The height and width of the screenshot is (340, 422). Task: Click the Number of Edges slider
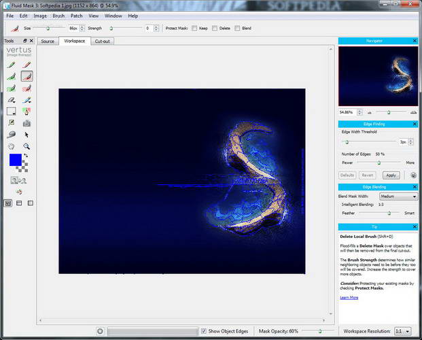tap(379, 163)
